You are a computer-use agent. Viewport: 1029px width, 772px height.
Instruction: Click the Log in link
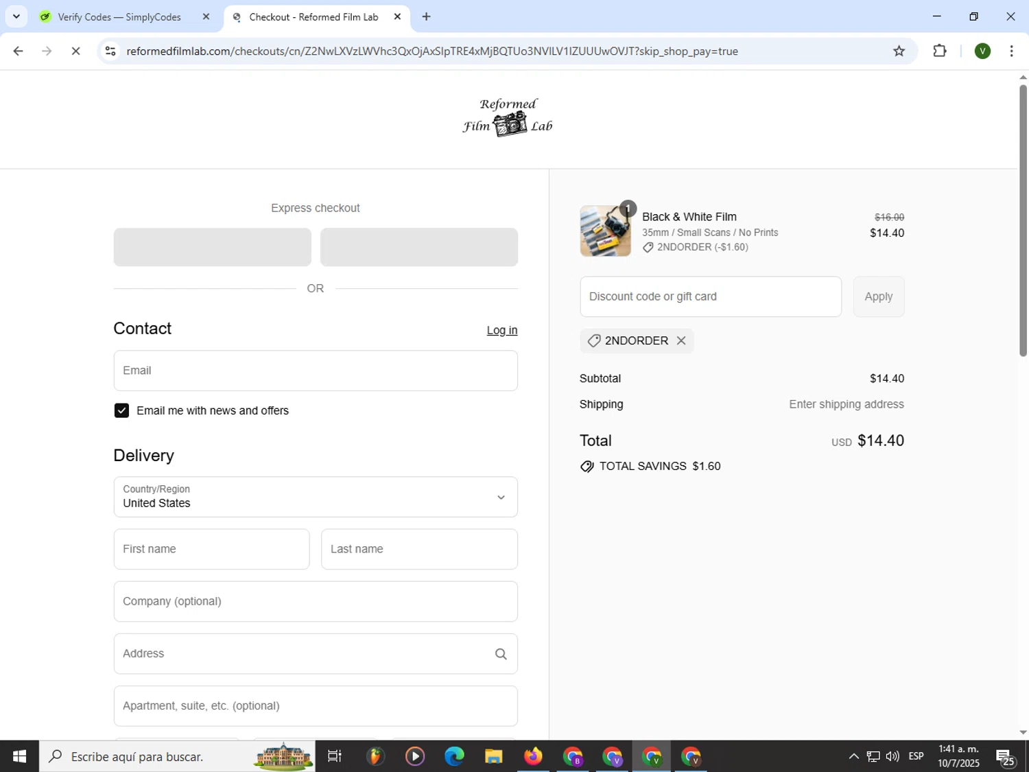(502, 330)
